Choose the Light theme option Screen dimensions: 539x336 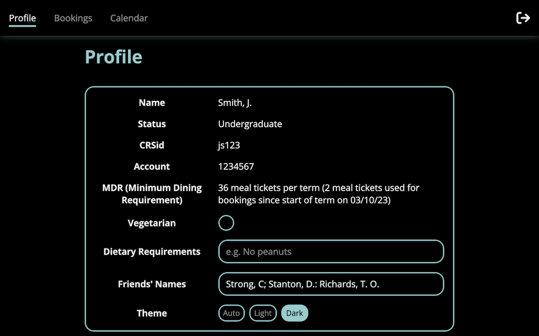click(263, 313)
